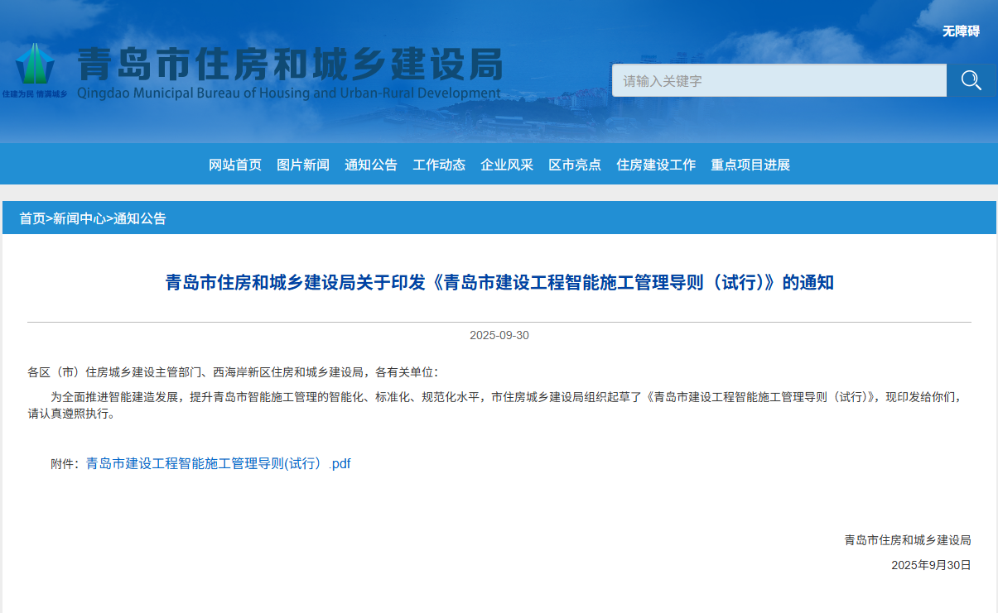Navigate to the 企业风采 section
This screenshot has height=613, width=998.
pos(507,165)
